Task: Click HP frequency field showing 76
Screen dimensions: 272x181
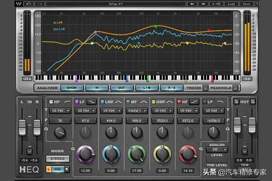Action: [x=60, y=120]
